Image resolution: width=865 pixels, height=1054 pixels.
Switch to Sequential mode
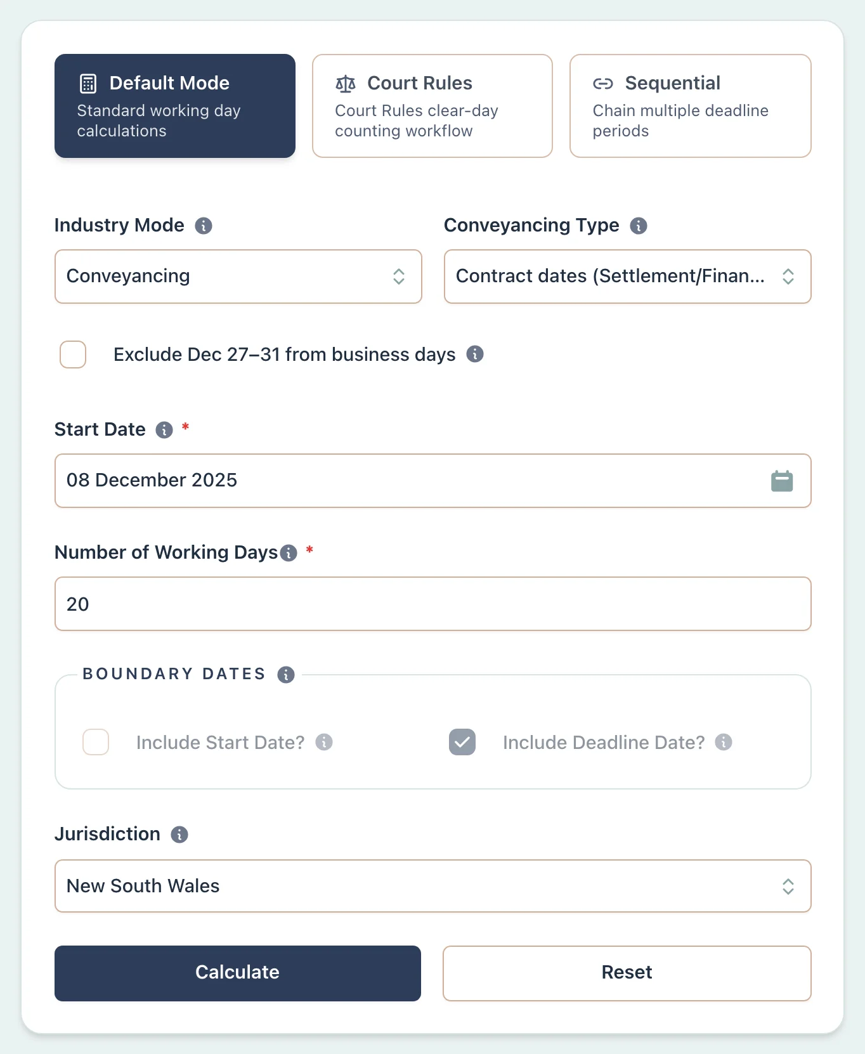(x=690, y=105)
